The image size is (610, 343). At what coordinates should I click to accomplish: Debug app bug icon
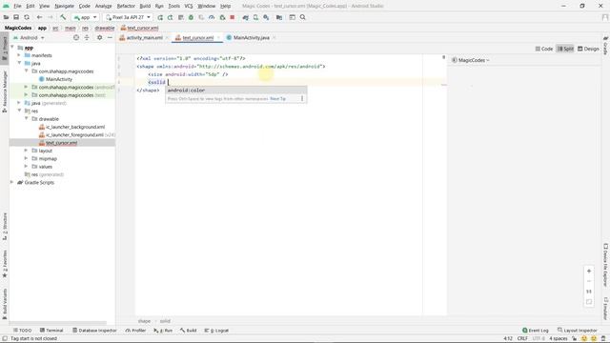coord(191,17)
